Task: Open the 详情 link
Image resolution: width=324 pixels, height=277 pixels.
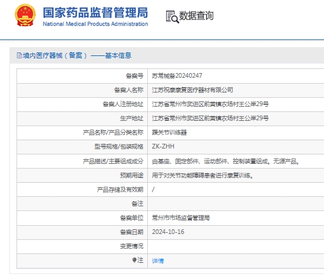Action: pos(158,260)
